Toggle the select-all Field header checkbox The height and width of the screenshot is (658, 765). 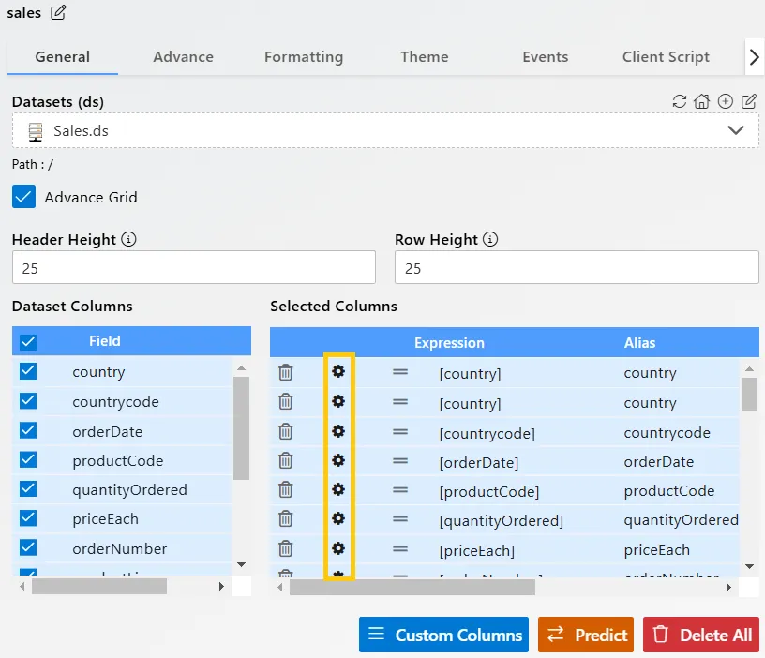click(x=28, y=342)
